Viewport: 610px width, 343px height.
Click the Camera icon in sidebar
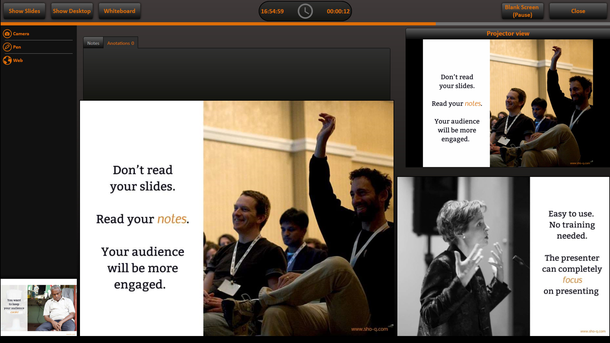[x=7, y=34]
